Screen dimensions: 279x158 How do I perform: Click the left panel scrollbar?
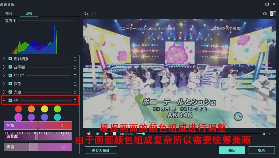coord(79,104)
